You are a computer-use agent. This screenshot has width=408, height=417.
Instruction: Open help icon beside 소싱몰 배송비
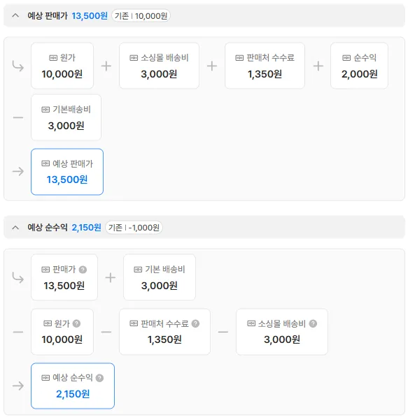click(313, 323)
